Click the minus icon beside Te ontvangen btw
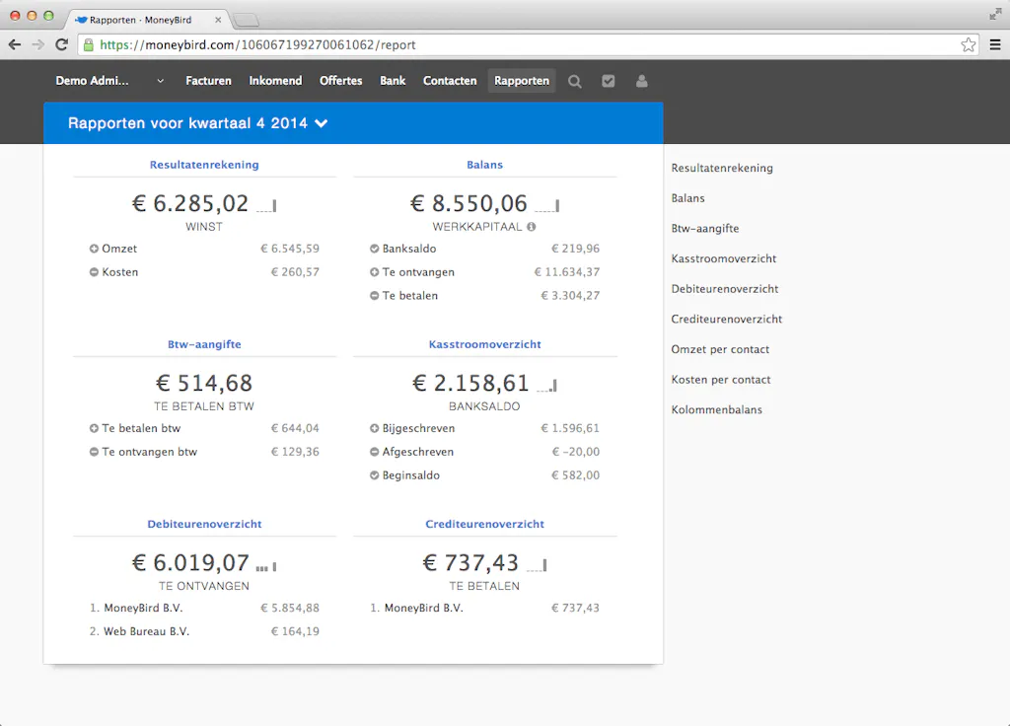Image resolution: width=1010 pixels, height=726 pixels. tap(94, 452)
